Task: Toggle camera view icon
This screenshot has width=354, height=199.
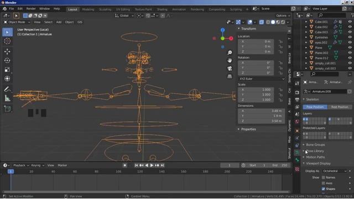Action: coord(230,69)
